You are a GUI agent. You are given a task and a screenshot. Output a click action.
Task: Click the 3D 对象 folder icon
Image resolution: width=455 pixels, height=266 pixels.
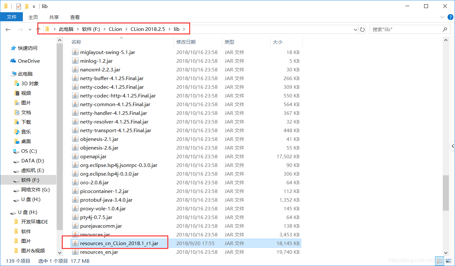pyautogui.click(x=17, y=83)
